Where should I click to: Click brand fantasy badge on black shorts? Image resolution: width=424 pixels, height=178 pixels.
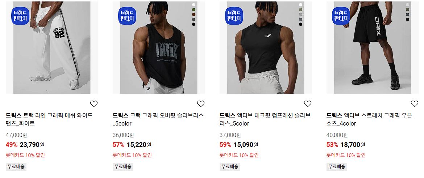341,16
